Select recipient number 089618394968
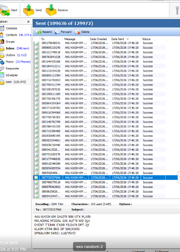180x252 pixels. coord(51,113)
